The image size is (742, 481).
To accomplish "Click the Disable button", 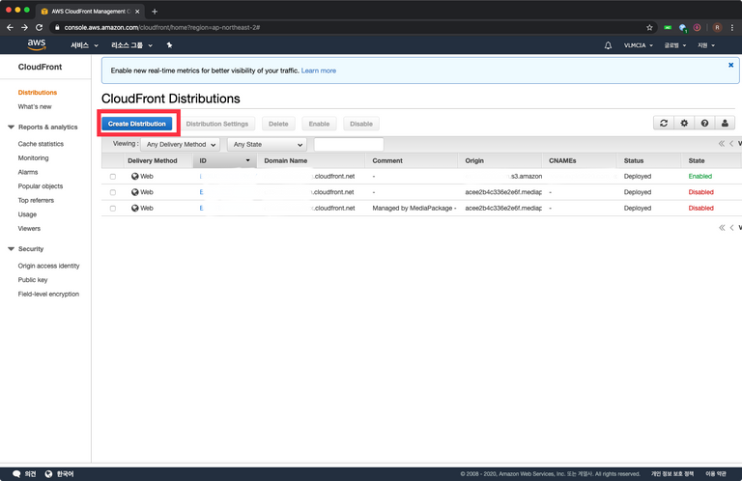I will [361, 124].
